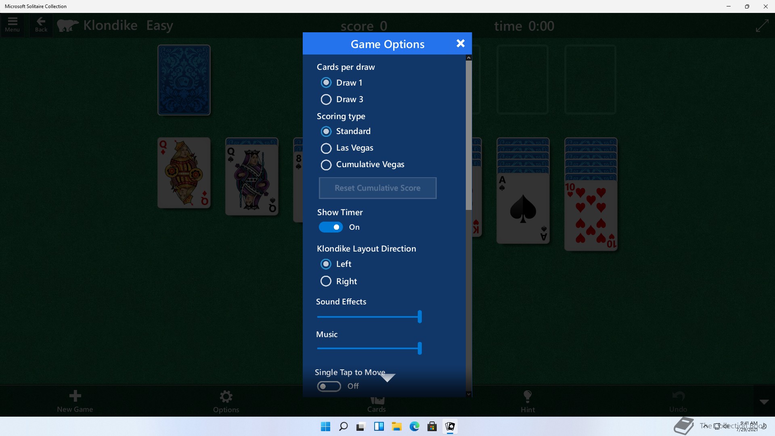The height and width of the screenshot is (436, 775).
Task: Click the fourth empty foundation slot
Action: (590, 80)
